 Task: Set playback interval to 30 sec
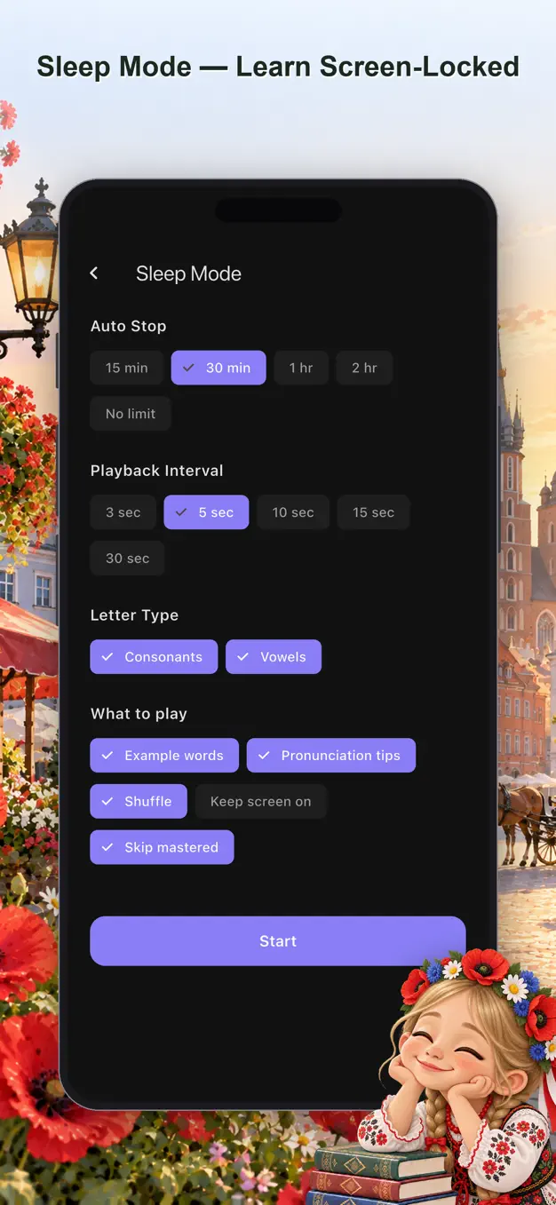tap(128, 559)
